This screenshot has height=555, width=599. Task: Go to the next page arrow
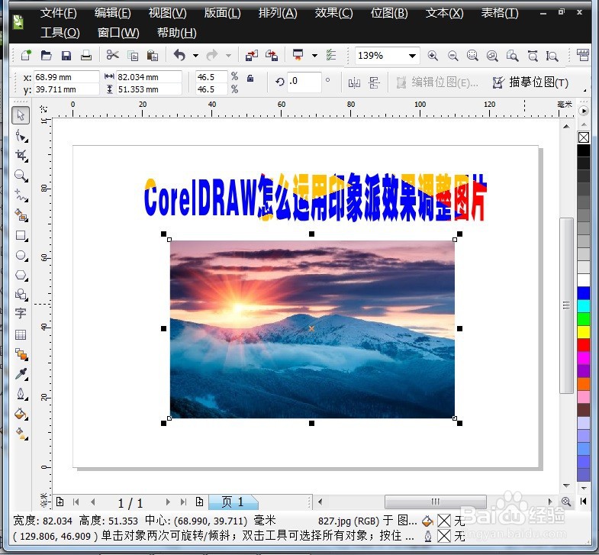coord(168,502)
